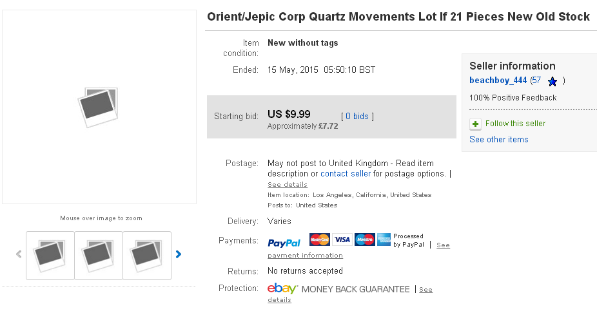Show next thumbnails with right arrow

pyautogui.click(x=179, y=254)
